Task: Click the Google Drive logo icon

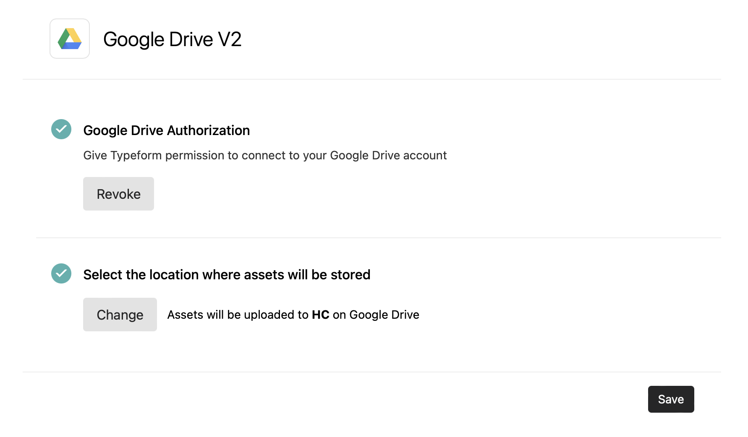Action: (70, 39)
